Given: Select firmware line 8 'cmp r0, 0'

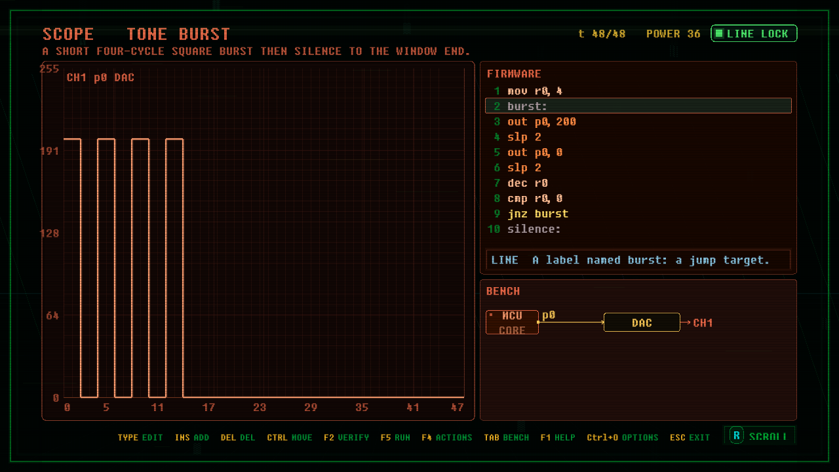Looking at the screenshot, I should click(638, 199).
